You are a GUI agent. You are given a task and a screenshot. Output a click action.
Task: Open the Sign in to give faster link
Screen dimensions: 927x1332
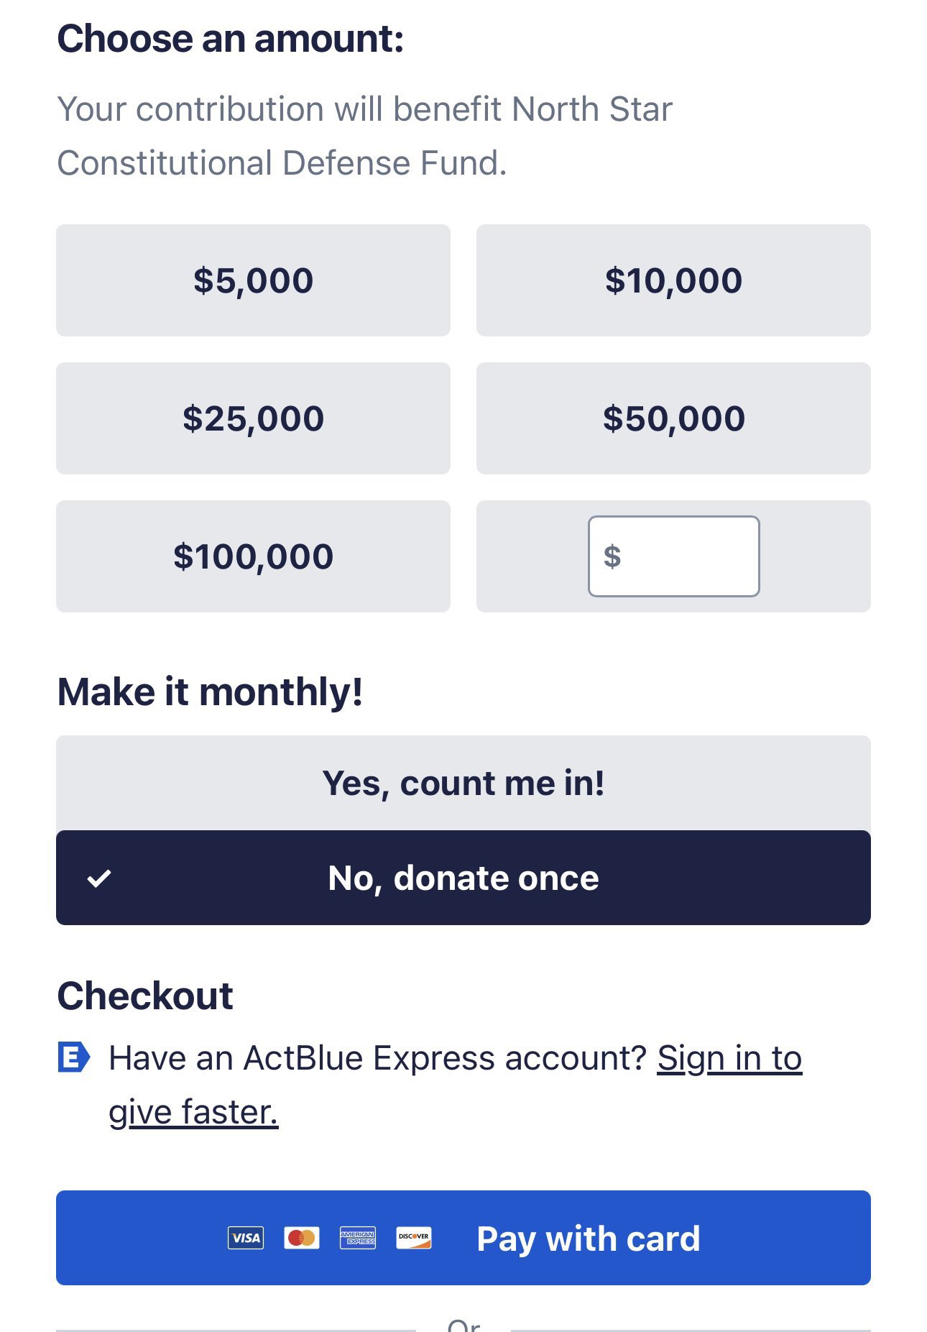(455, 1085)
